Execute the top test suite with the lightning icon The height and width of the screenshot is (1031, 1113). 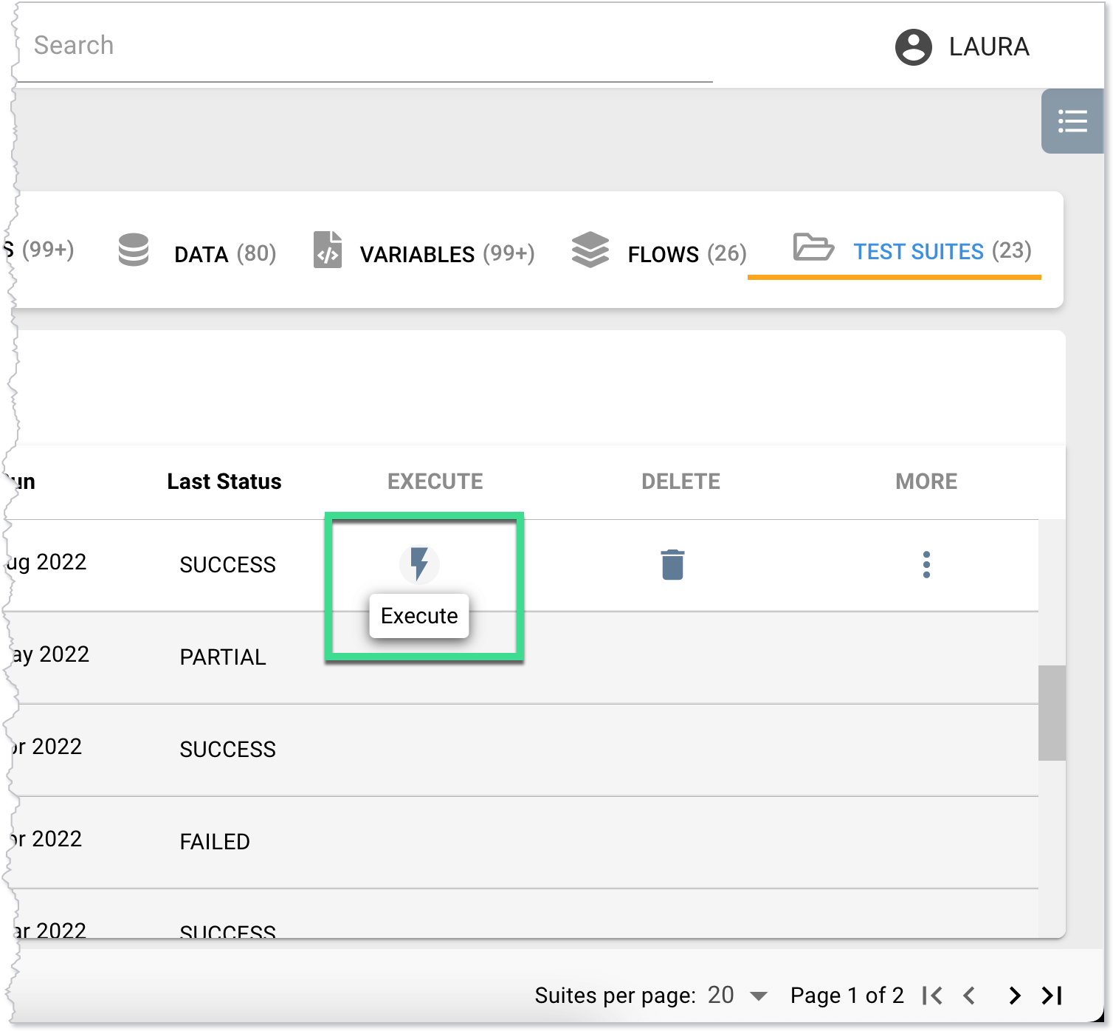pyautogui.click(x=420, y=564)
